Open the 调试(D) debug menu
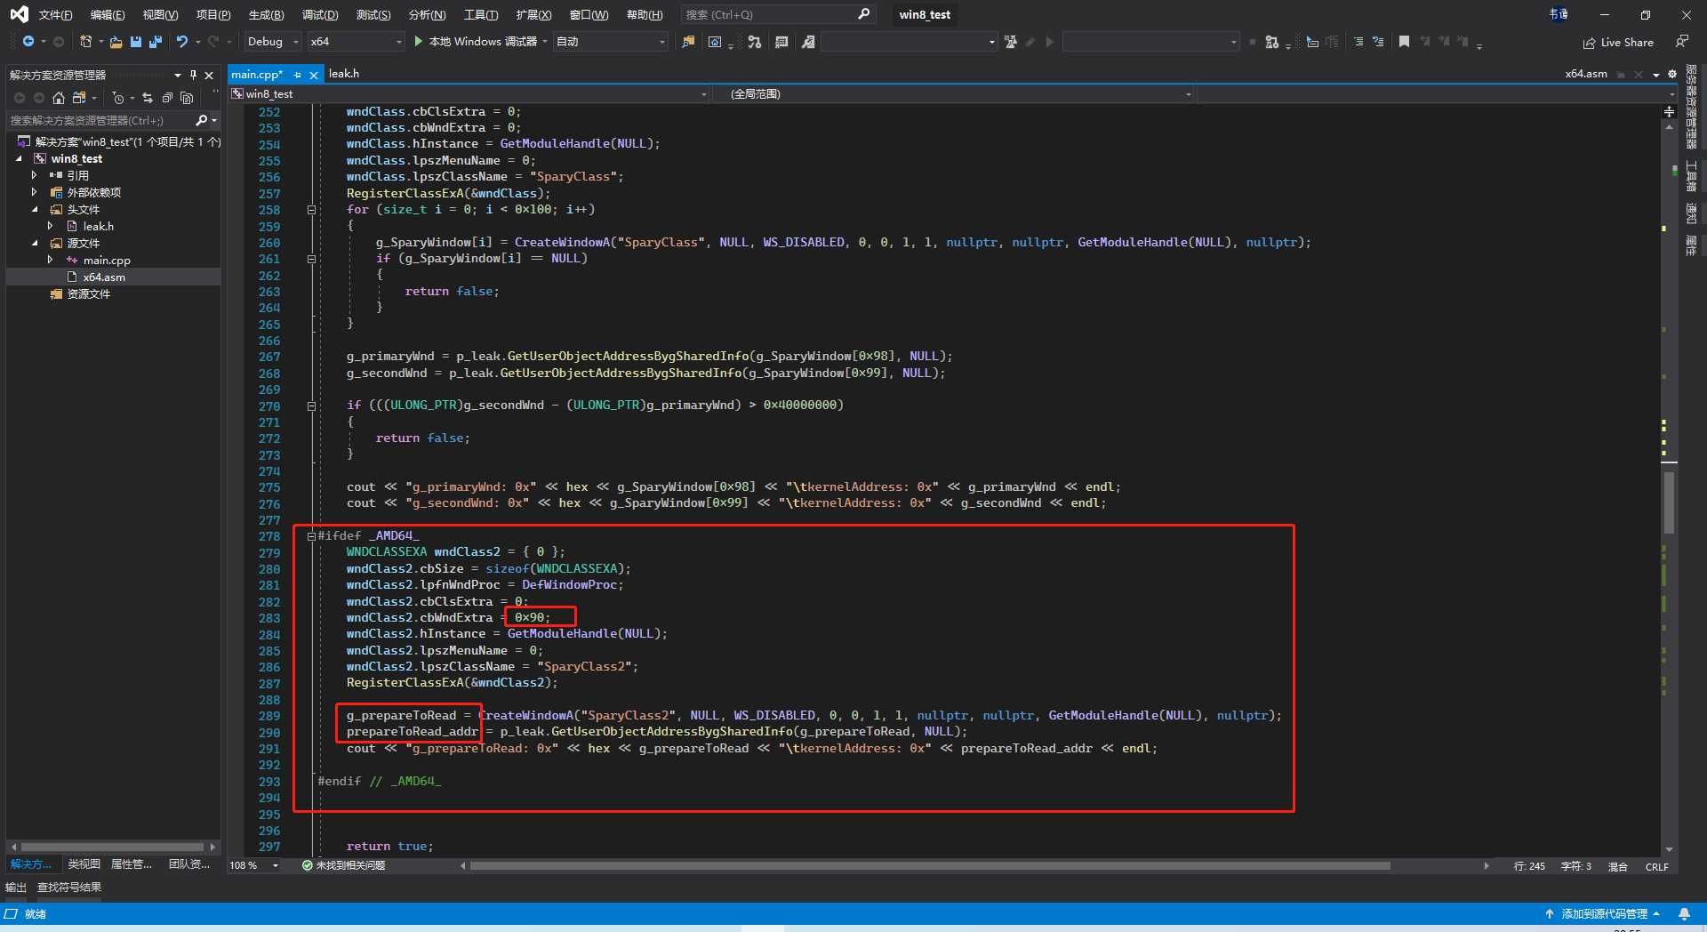Screen dimensions: 1707x932 click(320, 15)
